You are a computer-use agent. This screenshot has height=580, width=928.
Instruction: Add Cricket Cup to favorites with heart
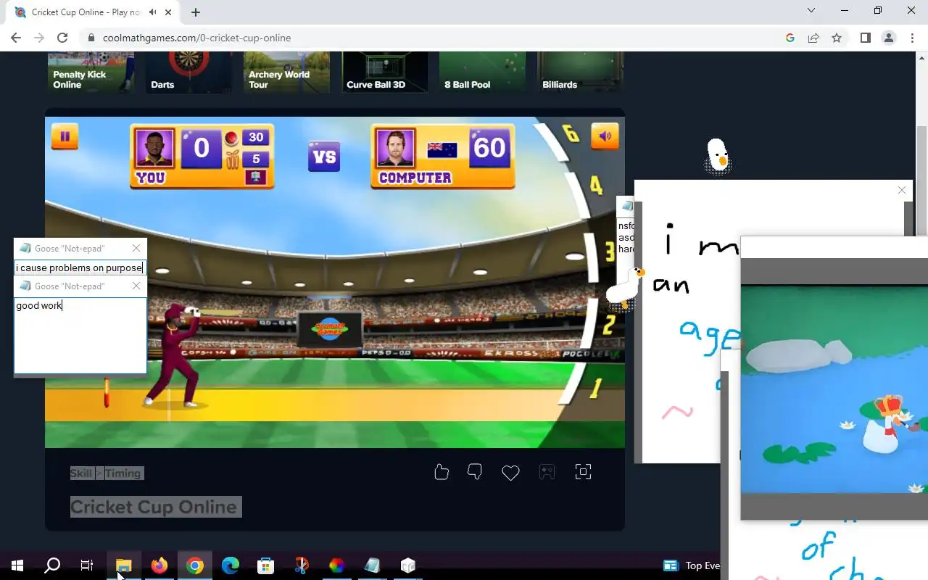(x=510, y=473)
